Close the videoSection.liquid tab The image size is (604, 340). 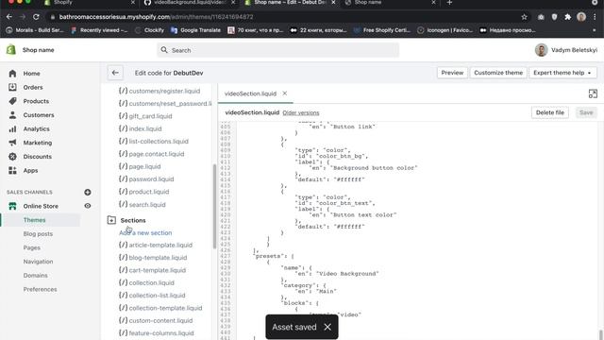pyautogui.click(x=285, y=93)
